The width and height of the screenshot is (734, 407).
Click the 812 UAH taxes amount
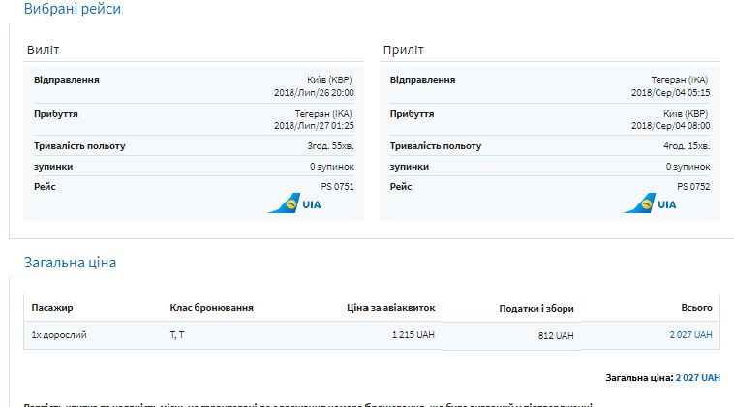tap(555, 336)
